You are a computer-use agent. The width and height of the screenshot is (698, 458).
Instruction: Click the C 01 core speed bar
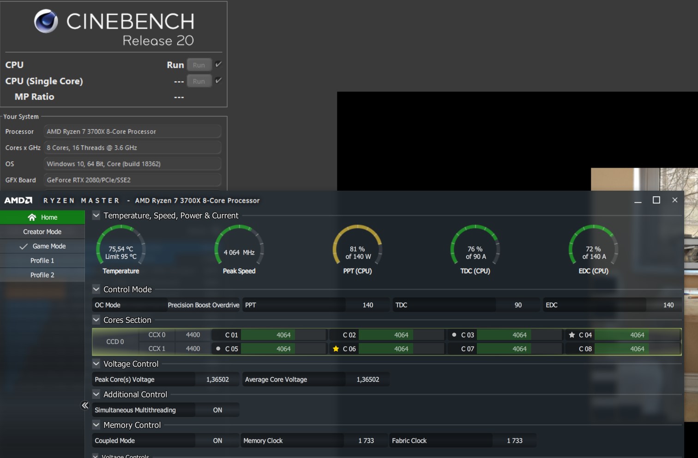pos(283,335)
